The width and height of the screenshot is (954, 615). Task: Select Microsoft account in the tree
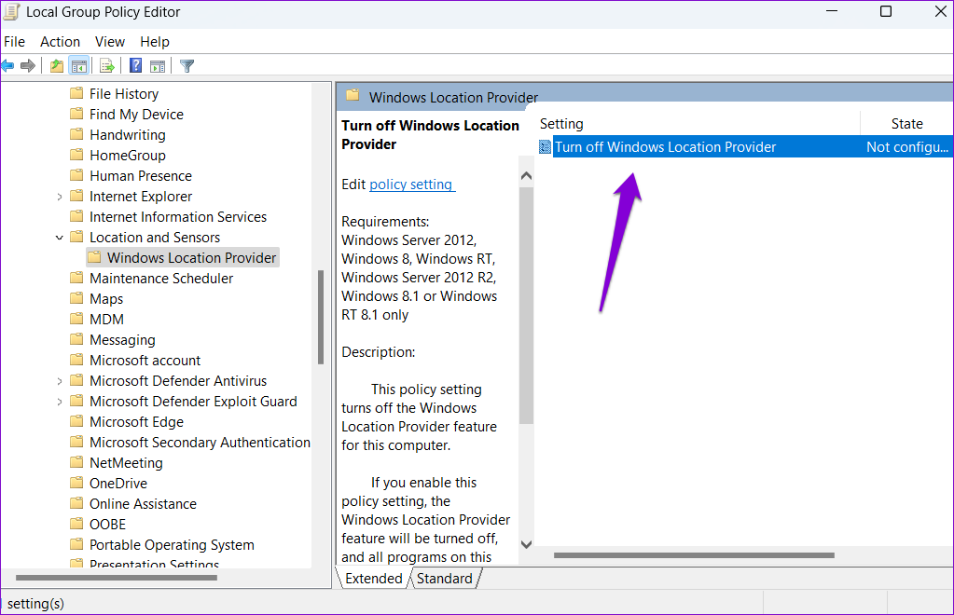[145, 361]
